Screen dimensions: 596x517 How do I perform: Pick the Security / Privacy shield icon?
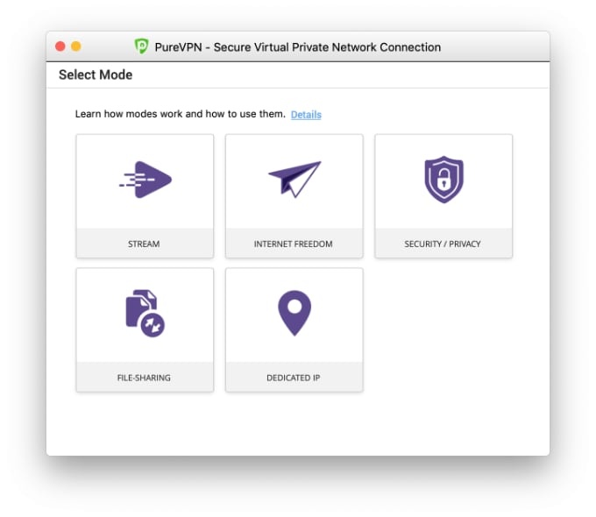[443, 180]
